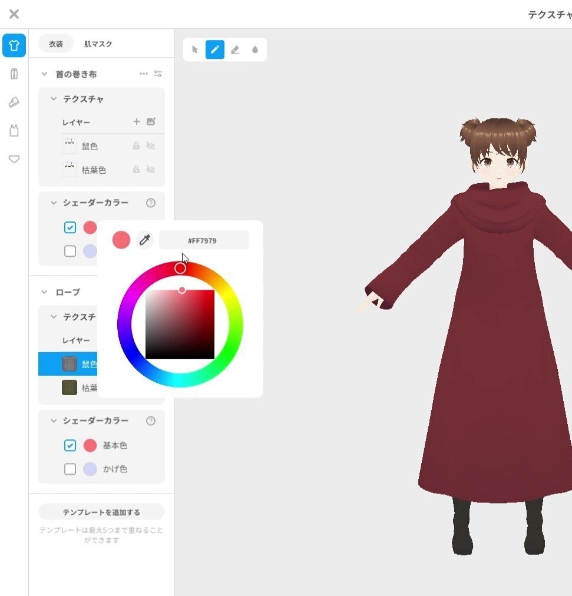Check ローブ かげ色 checkbox

(70, 469)
